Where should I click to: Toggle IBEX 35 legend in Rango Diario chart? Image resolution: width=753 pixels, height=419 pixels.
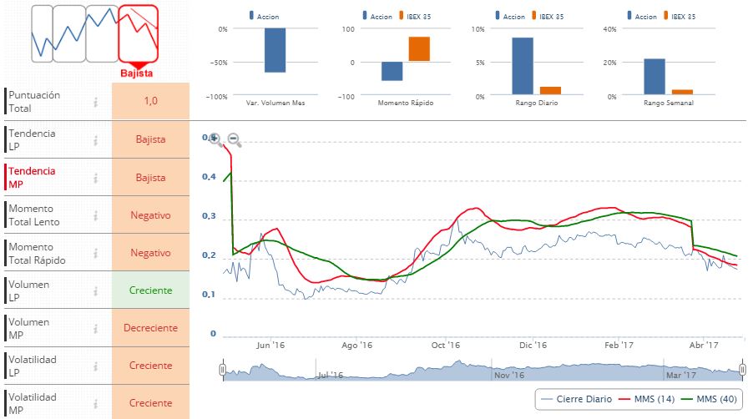(x=548, y=16)
